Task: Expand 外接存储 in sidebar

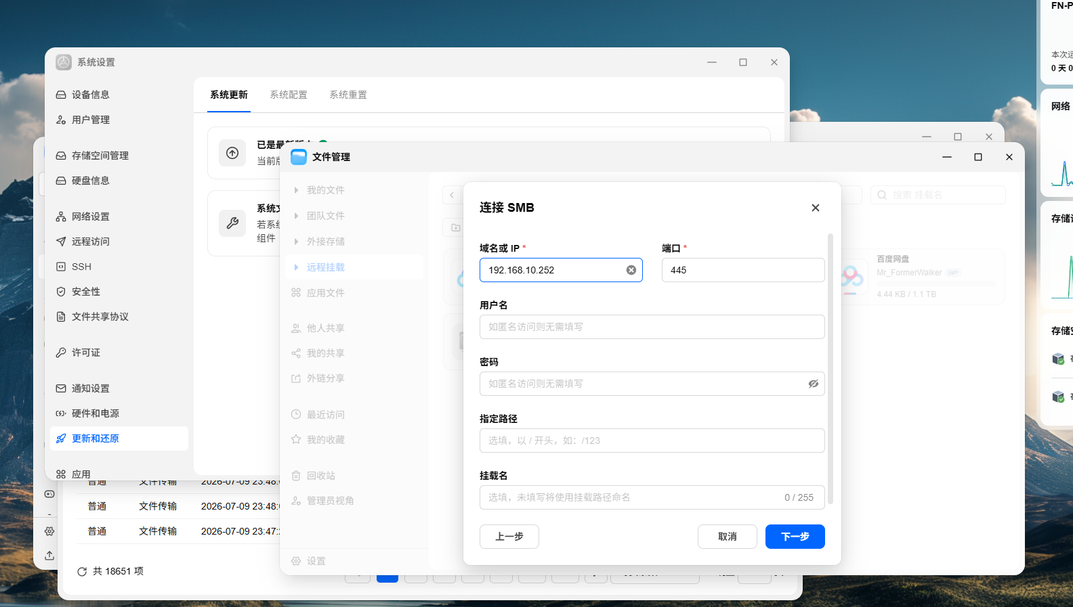Action: click(296, 242)
